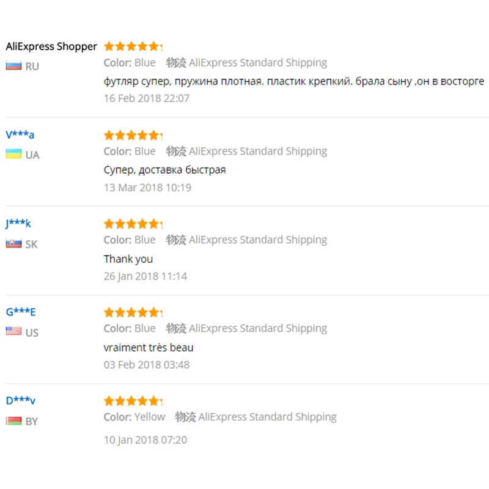The width and height of the screenshot is (489, 489).
Task: Click the Russia flag icon next to RU
Action: [x=13, y=66]
